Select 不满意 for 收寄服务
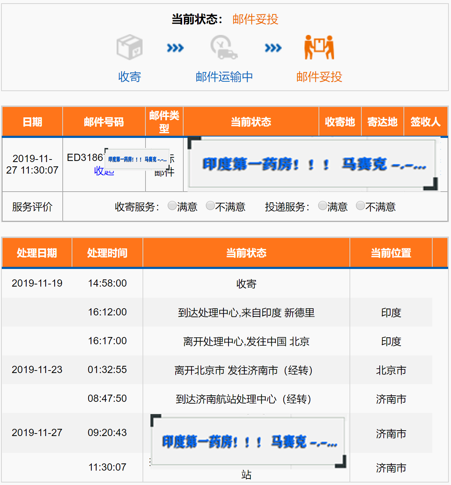451x485 pixels. (210, 206)
